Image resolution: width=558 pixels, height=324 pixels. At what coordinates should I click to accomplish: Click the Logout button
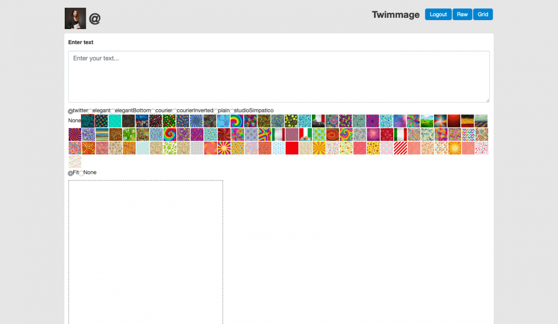click(438, 14)
